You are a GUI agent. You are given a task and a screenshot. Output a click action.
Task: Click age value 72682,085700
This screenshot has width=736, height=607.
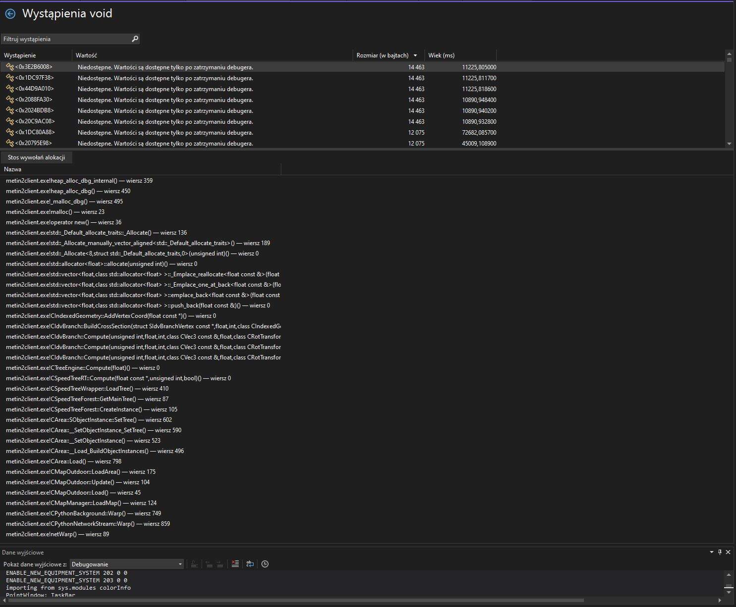tap(479, 133)
